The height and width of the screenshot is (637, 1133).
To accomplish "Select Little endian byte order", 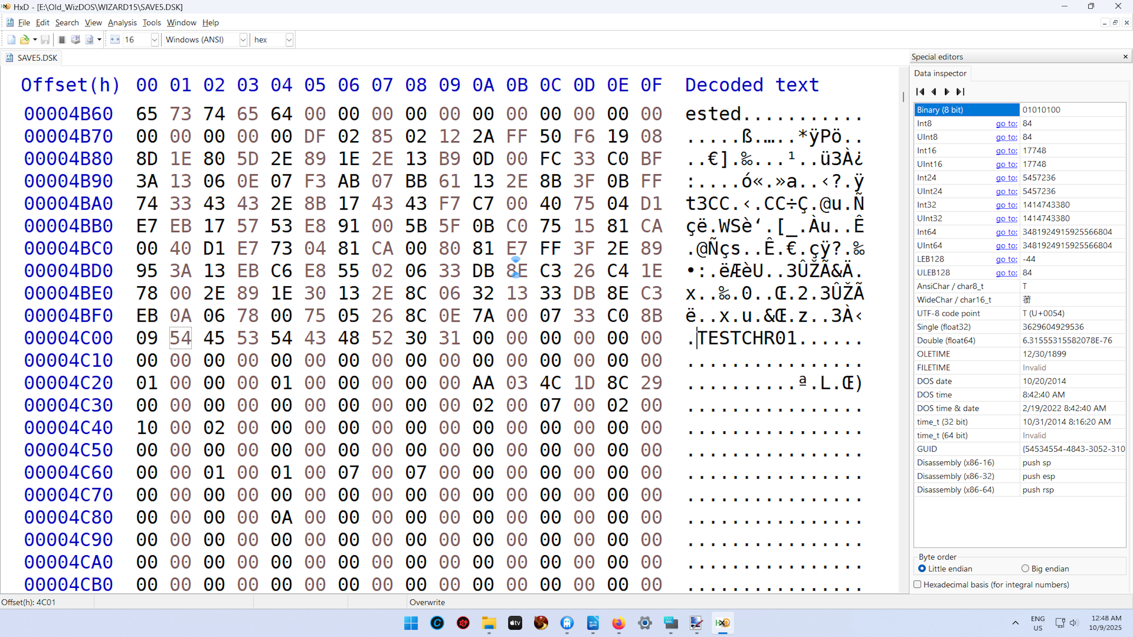I will [x=922, y=569].
